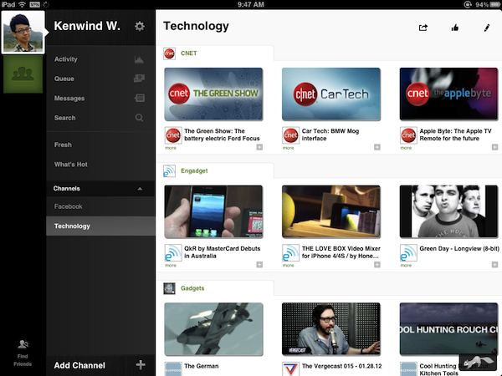Viewport: 502px width, 376px height.
Task: Tap 'more' under The Green Show video
Action: click(171, 148)
